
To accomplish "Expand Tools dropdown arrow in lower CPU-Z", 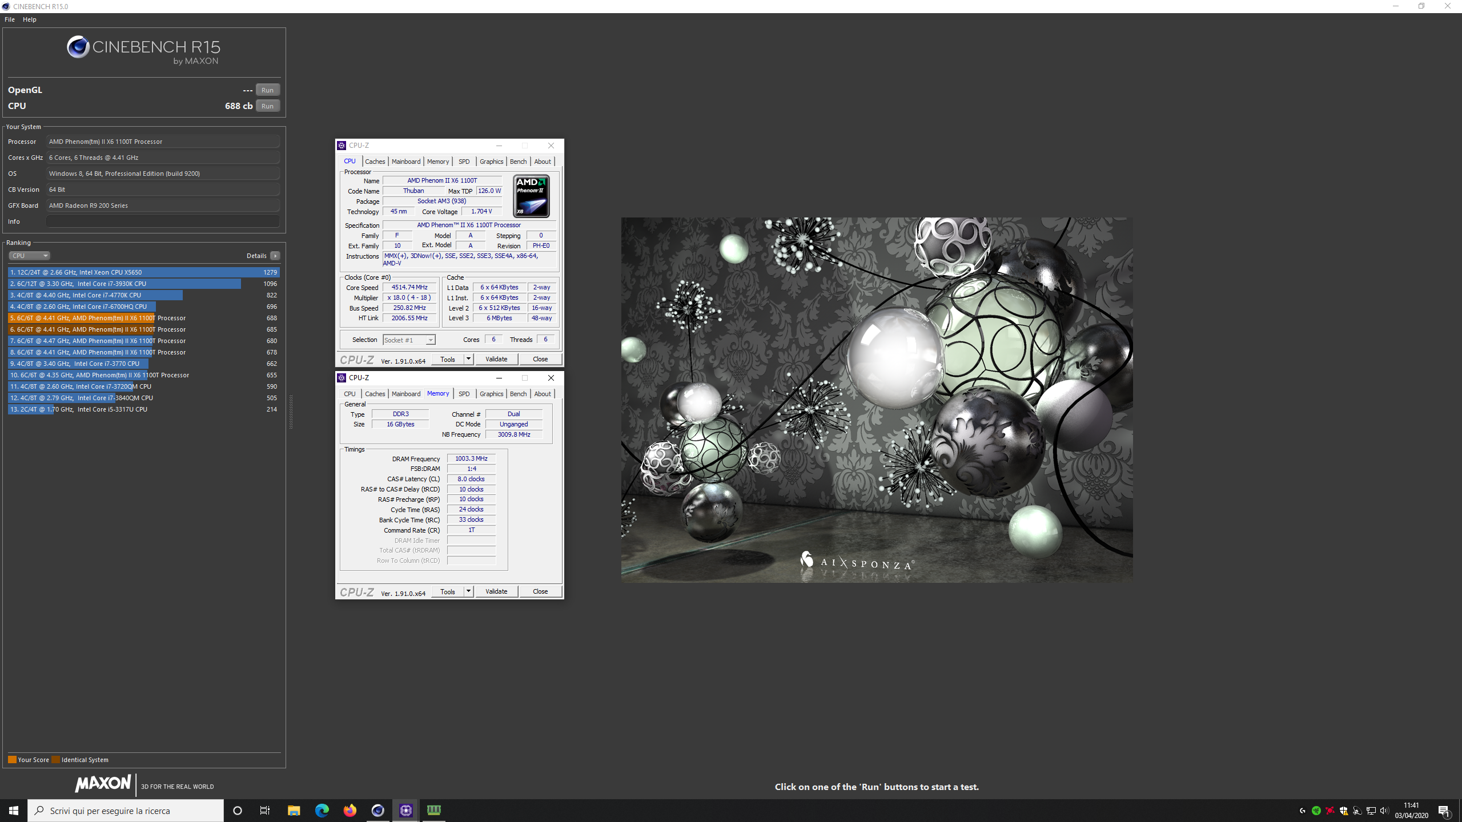I will [x=468, y=591].
